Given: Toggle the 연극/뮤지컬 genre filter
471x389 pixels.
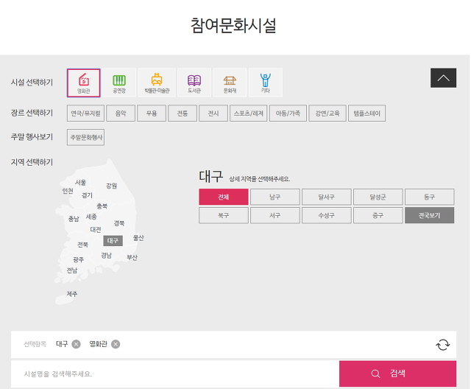Looking at the screenshot, I should 85,113.
